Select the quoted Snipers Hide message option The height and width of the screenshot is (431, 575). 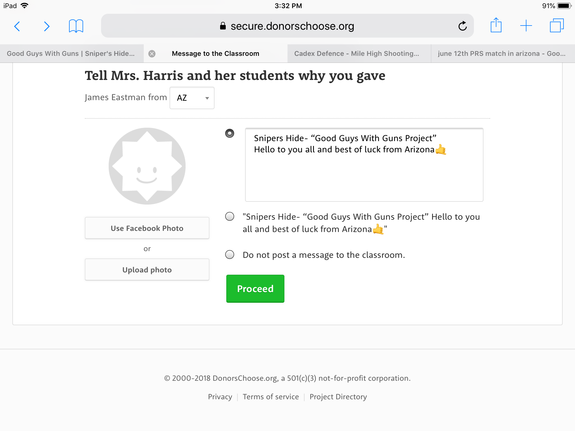(x=230, y=216)
